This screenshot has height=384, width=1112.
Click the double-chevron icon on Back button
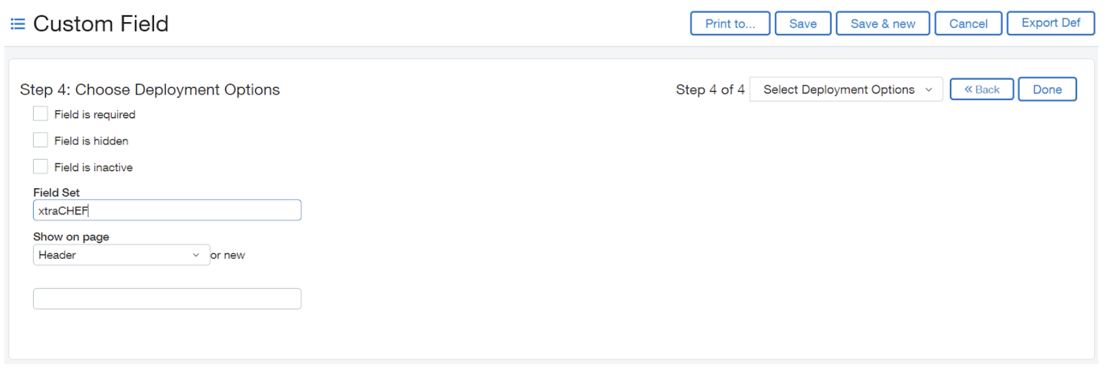(x=968, y=90)
